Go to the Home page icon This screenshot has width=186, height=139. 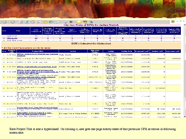[x=33, y=22]
